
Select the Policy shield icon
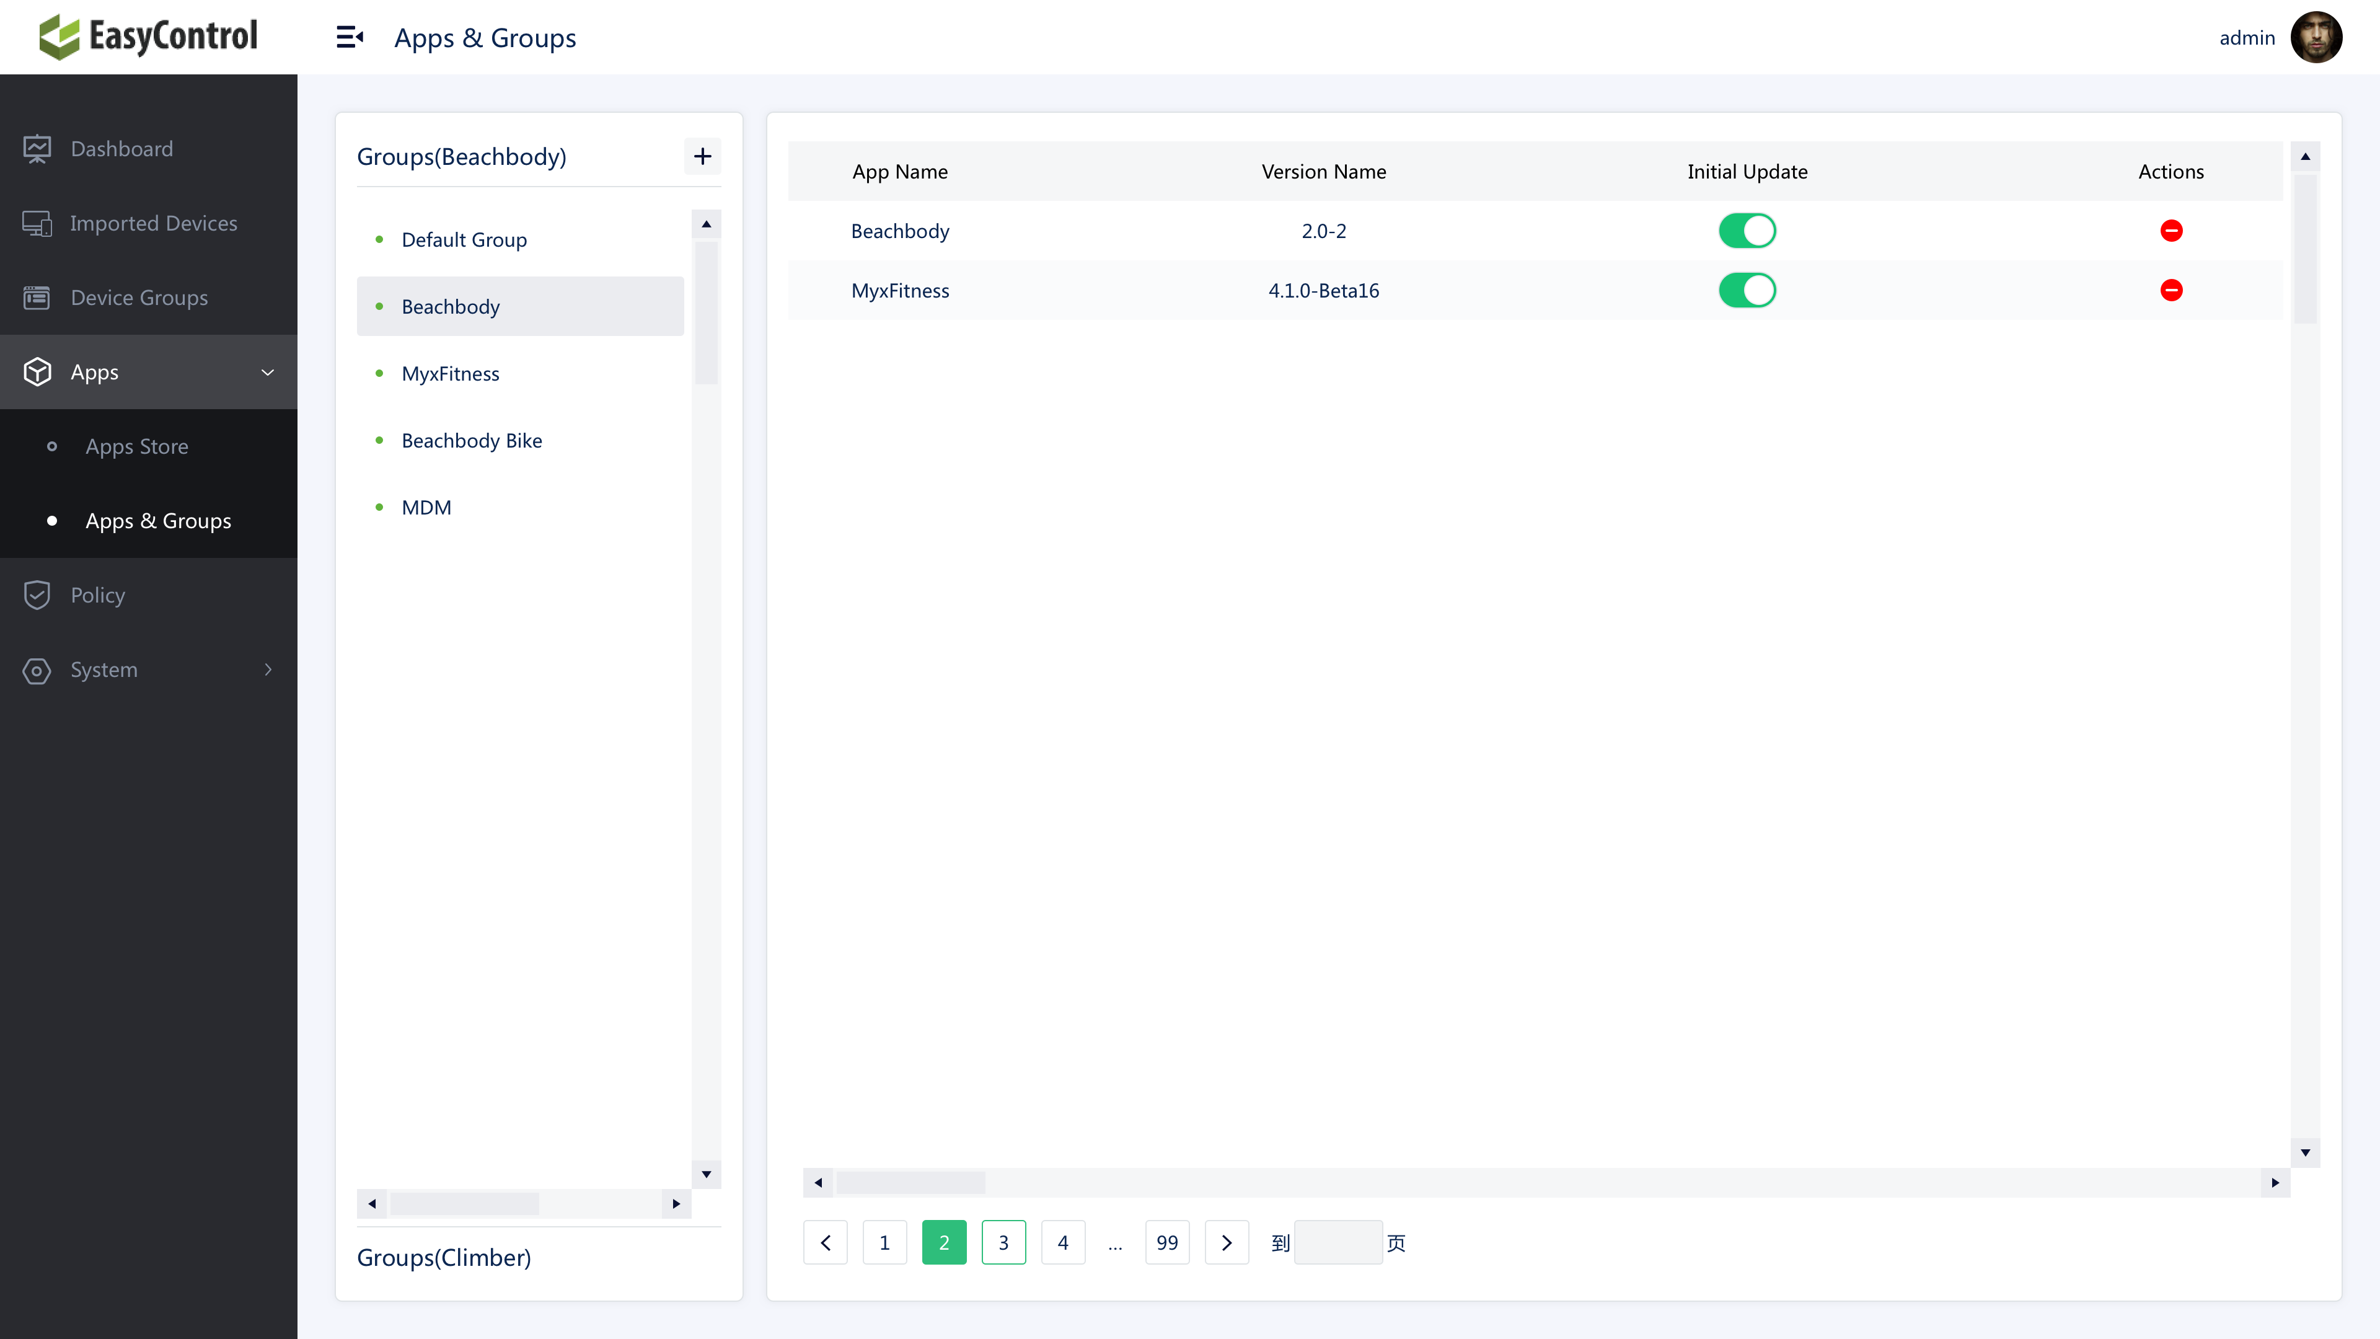[37, 594]
